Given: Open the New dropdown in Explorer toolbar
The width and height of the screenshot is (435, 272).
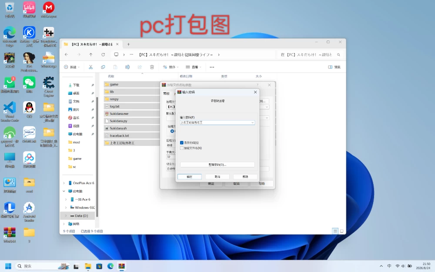Looking at the screenshot, I should pyautogui.click(x=72, y=67).
